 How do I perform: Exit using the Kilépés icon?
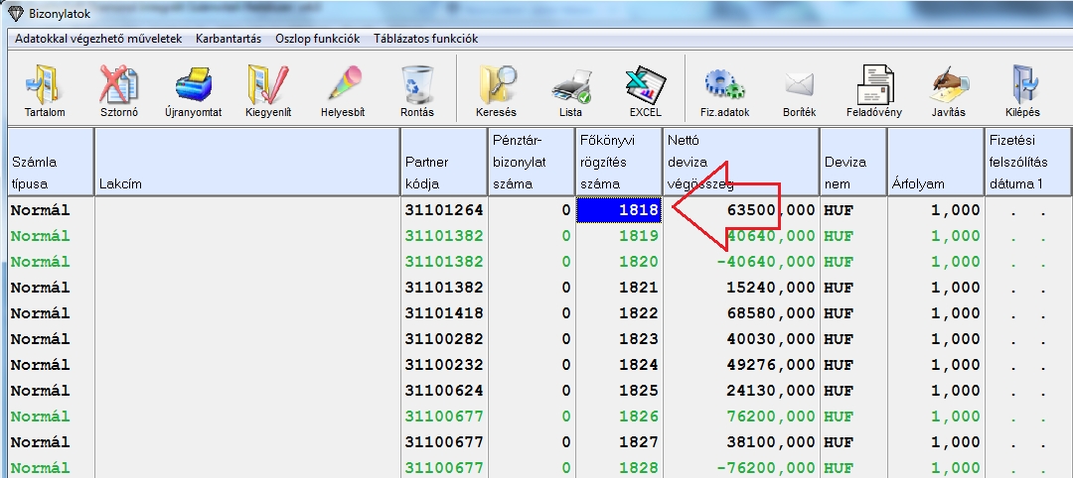click(1022, 87)
